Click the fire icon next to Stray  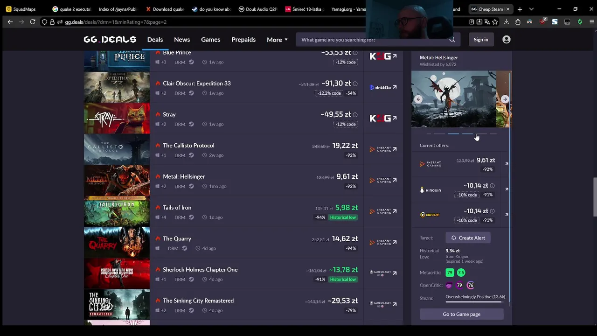coord(158,115)
